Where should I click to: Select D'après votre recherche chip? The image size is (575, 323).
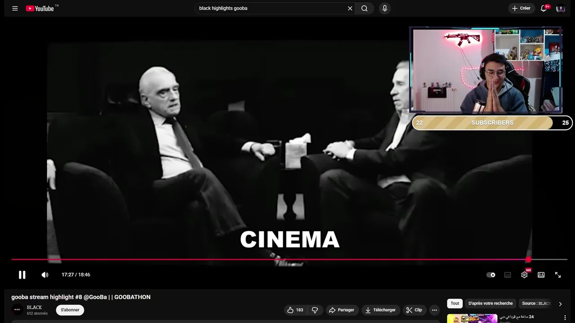pos(491,303)
